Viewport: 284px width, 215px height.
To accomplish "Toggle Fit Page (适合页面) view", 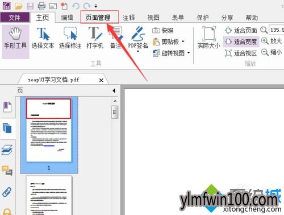I will pos(241,30).
